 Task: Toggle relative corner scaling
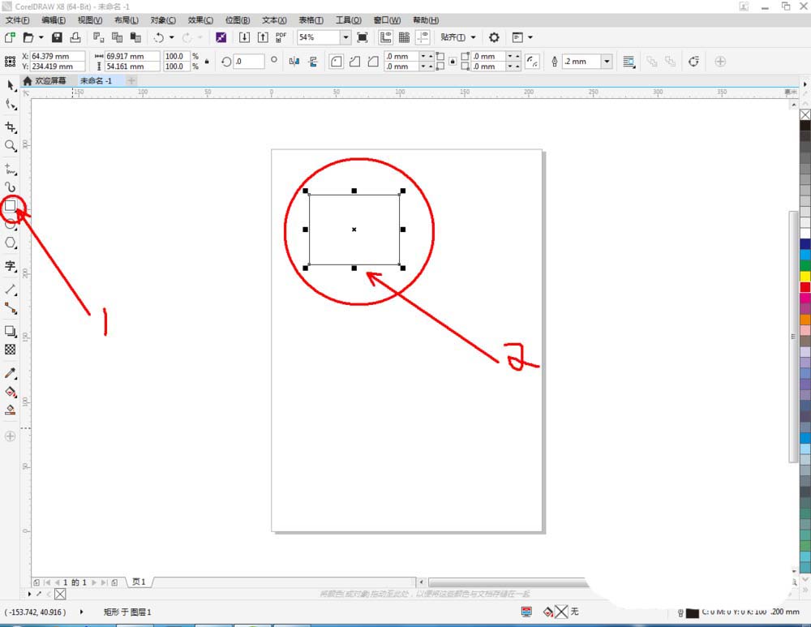point(532,62)
